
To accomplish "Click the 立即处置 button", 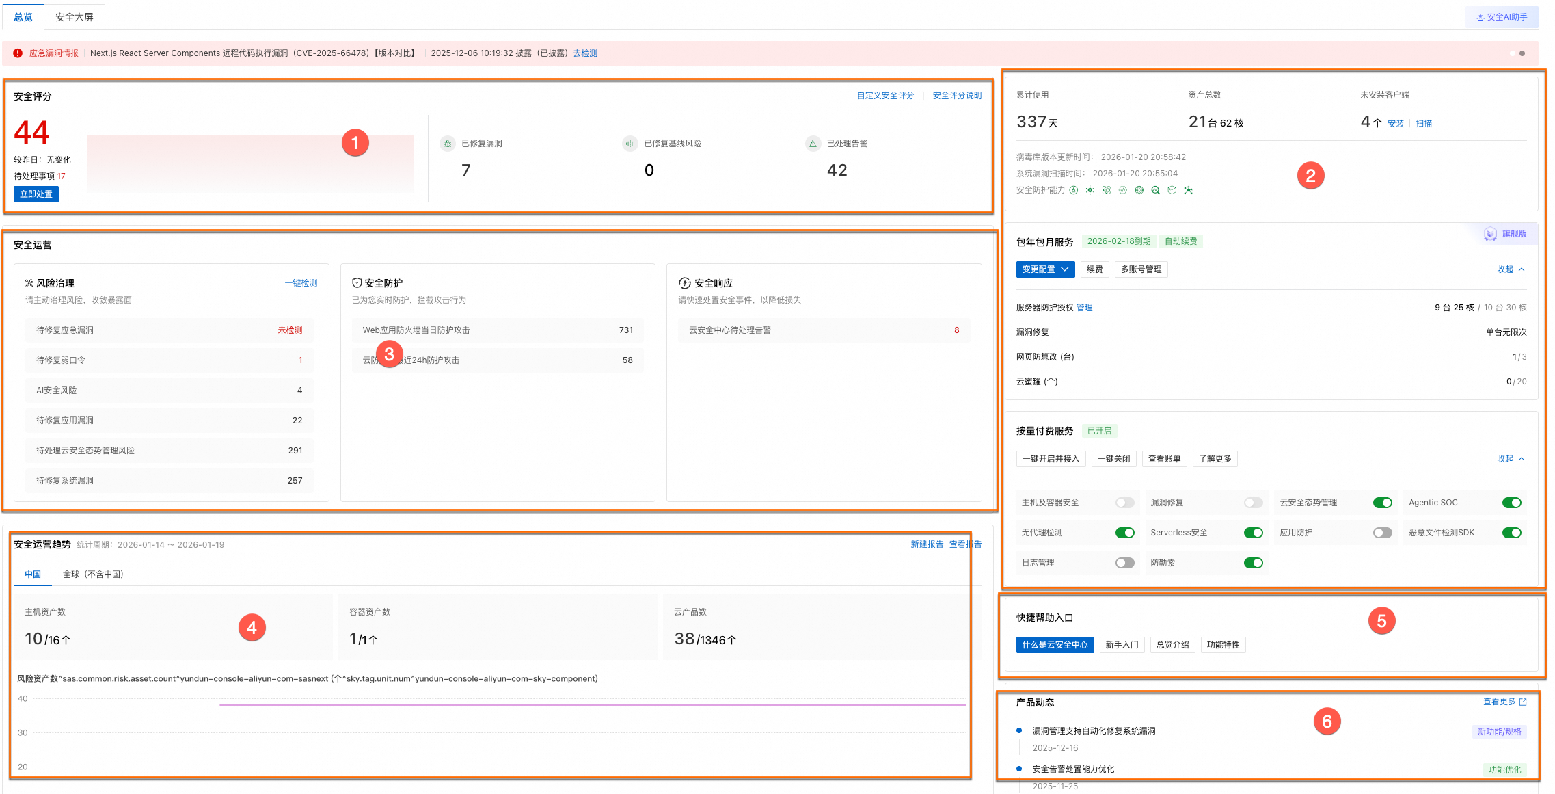I will tap(36, 195).
